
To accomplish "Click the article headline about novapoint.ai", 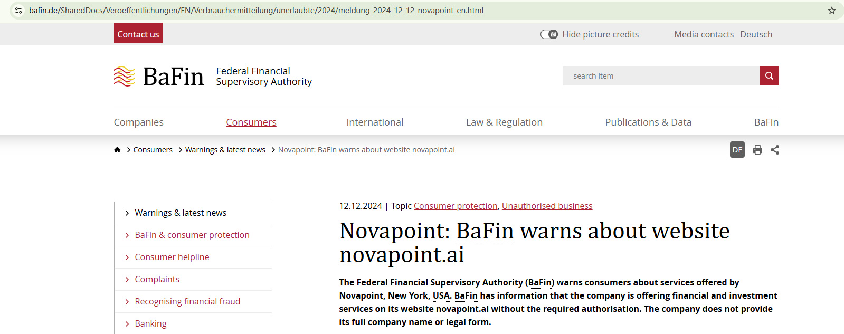I will (534, 243).
